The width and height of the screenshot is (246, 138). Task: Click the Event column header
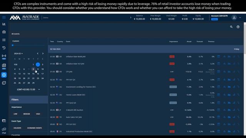(x=68, y=41)
